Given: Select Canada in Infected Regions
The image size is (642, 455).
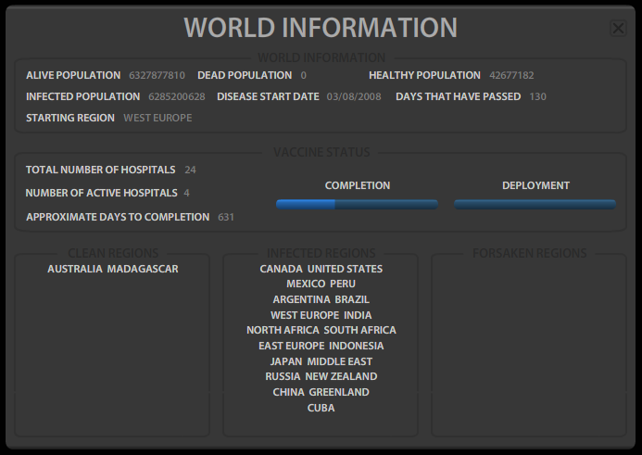Looking at the screenshot, I should 282,269.
